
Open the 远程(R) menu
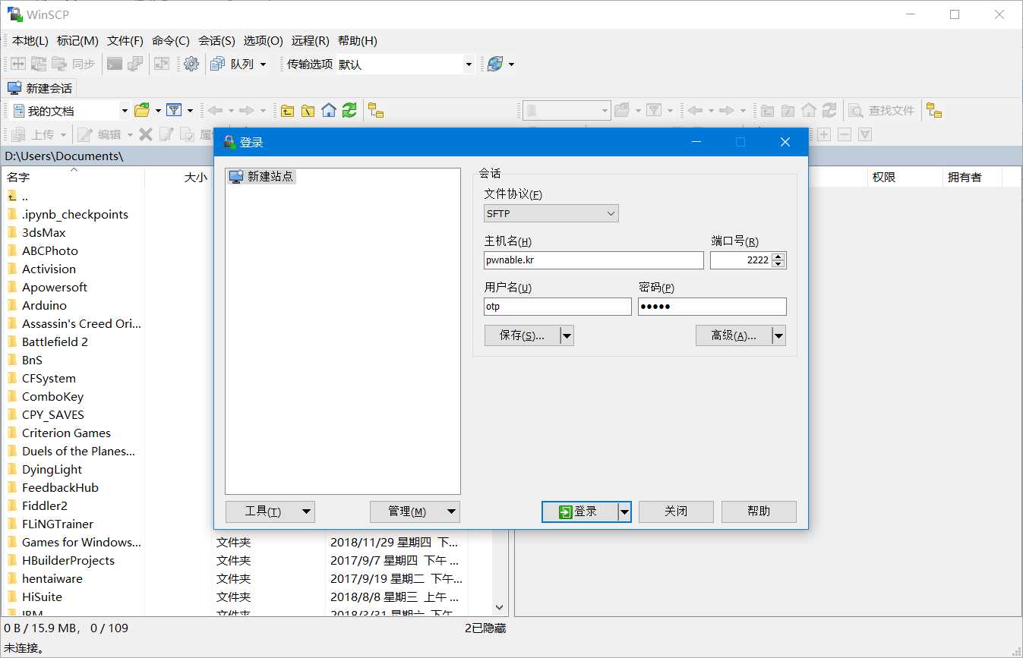311,41
